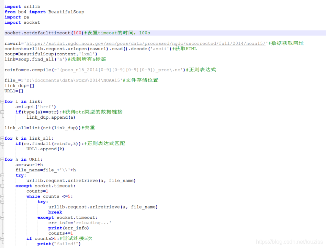Viewport: 326px width, 248px height.
Task: Click the 'counts+=1' line
Action: click(x=61, y=233)
